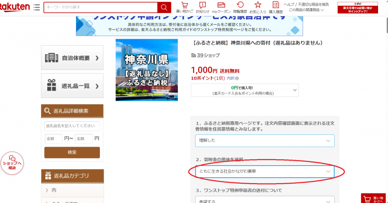Open the shopping cart (買い物かご) icon
The width and height of the screenshot is (388, 203).
click(185, 7)
